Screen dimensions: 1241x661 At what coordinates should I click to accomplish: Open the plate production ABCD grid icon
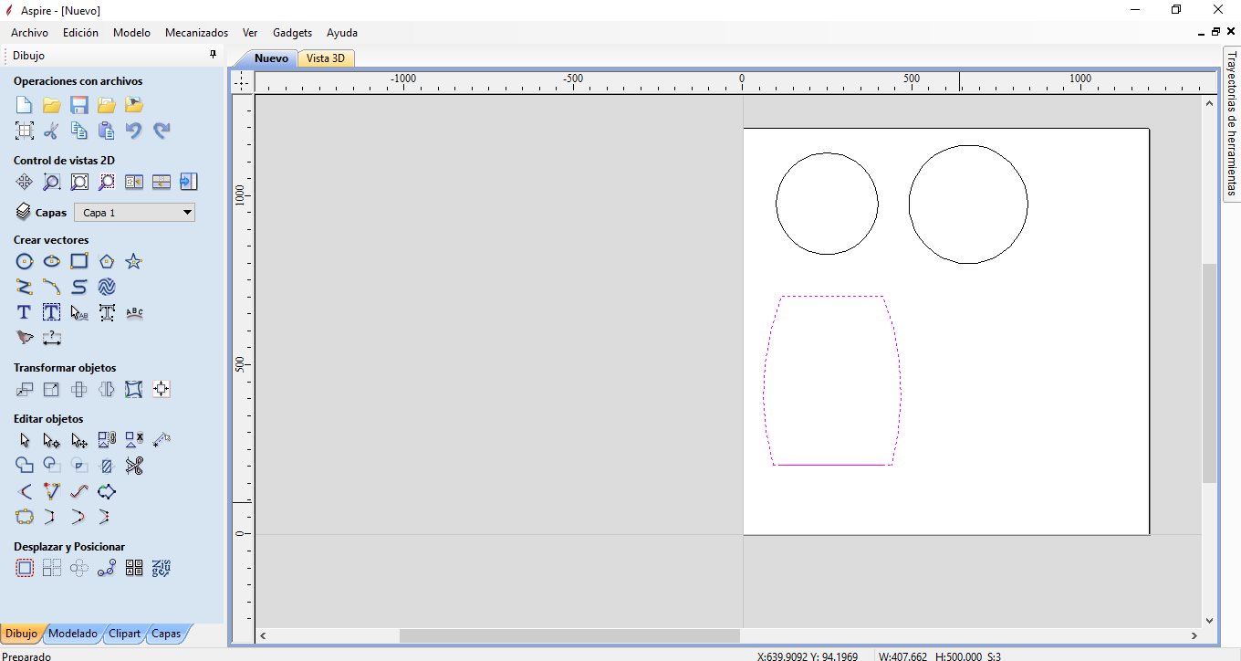tap(134, 568)
